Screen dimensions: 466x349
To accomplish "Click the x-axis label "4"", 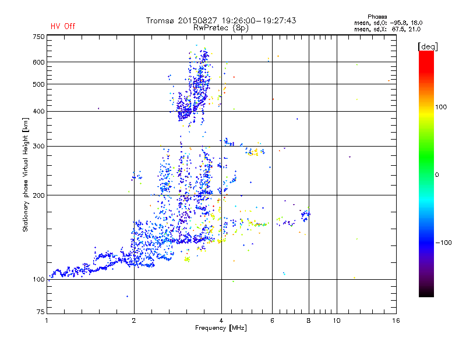I will click(x=221, y=320).
